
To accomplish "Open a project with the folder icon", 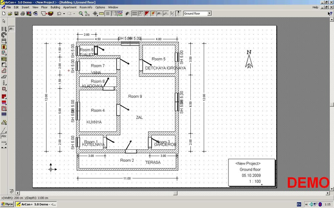I will (10, 14).
